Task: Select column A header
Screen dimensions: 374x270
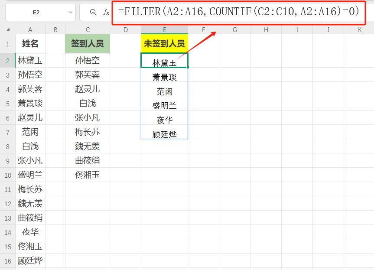Action: [30, 30]
